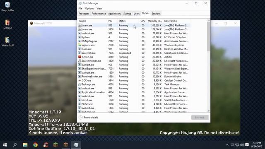Select the javaw.exe row with PID 3908
265x149 pixels.
[x=134, y=29]
